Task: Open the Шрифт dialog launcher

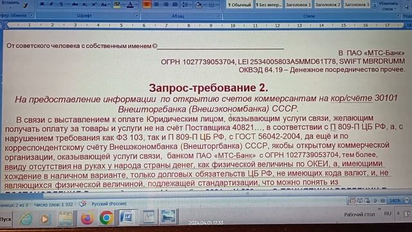Action: [136, 15]
